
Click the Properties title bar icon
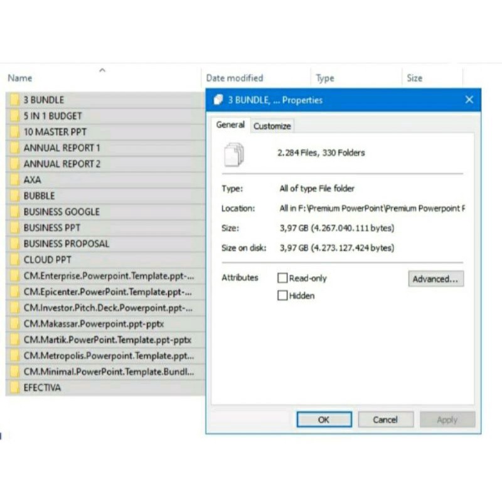pos(218,100)
